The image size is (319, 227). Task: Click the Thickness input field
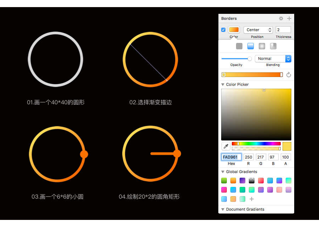pos(283,30)
